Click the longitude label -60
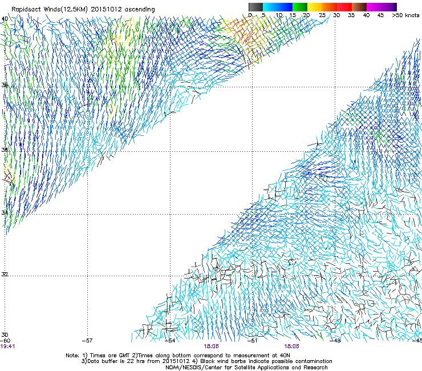 click(x=5, y=341)
